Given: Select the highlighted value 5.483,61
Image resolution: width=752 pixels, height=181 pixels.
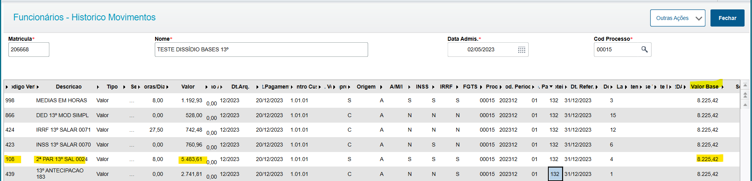Looking at the screenshot, I should coord(191,159).
